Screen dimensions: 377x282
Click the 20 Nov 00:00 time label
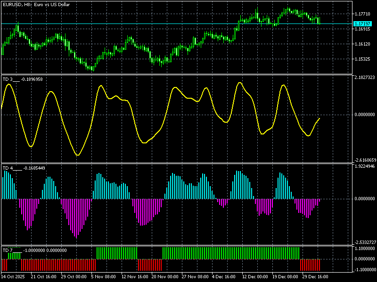[164, 276]
